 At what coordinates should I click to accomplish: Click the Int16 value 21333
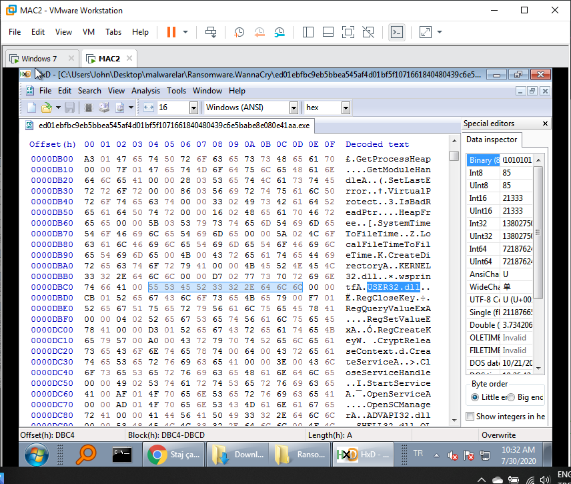tap(513, 198)
